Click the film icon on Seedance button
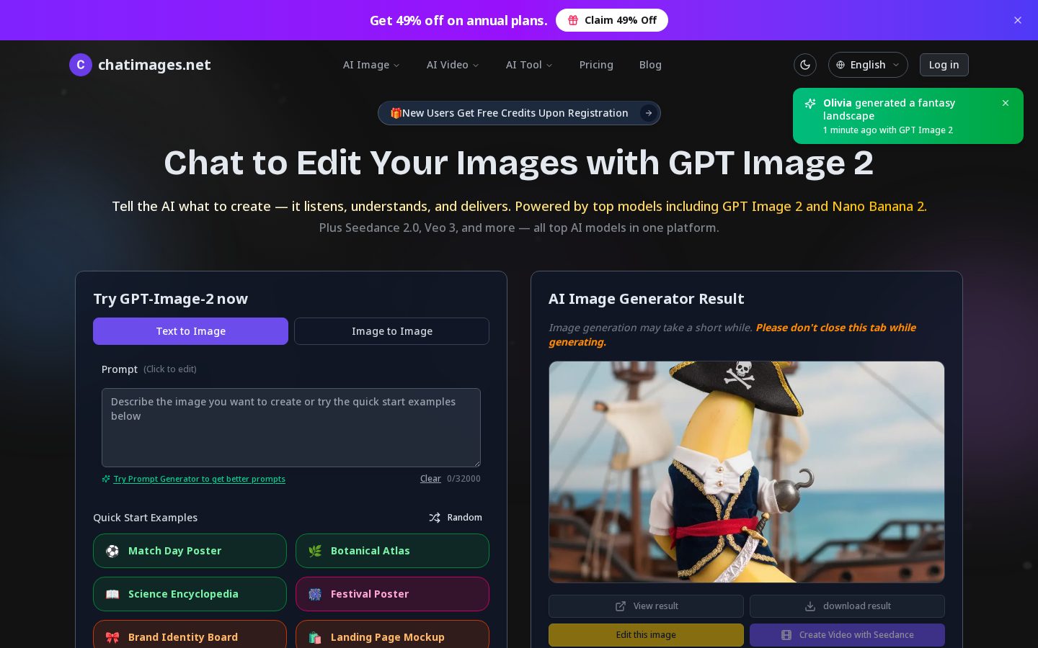Viewport: 1038px width, 648px height. click(x=786, y=635)
